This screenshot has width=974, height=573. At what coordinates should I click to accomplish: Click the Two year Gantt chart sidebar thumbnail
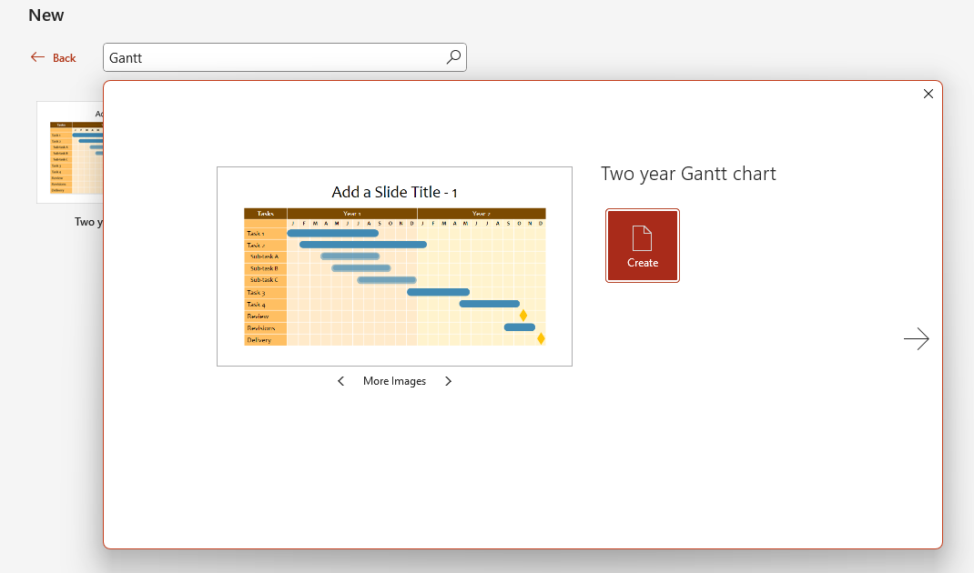coord(73,152)
